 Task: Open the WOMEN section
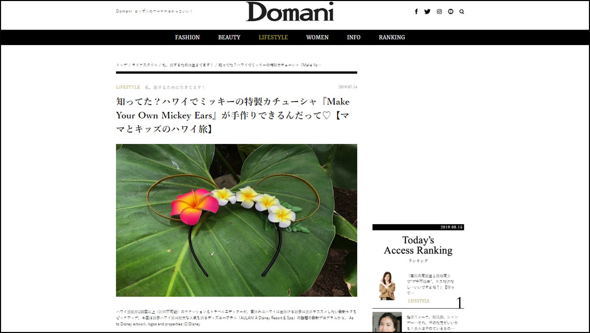coord(317,37)
